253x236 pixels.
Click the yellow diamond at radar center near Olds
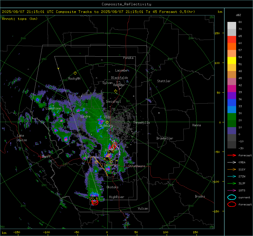pyautogui.click(x=107, y=122)
